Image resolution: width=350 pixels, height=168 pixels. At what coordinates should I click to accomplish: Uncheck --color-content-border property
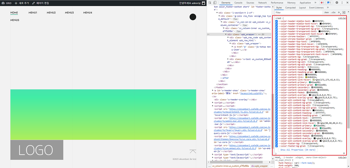click(277, 67)
